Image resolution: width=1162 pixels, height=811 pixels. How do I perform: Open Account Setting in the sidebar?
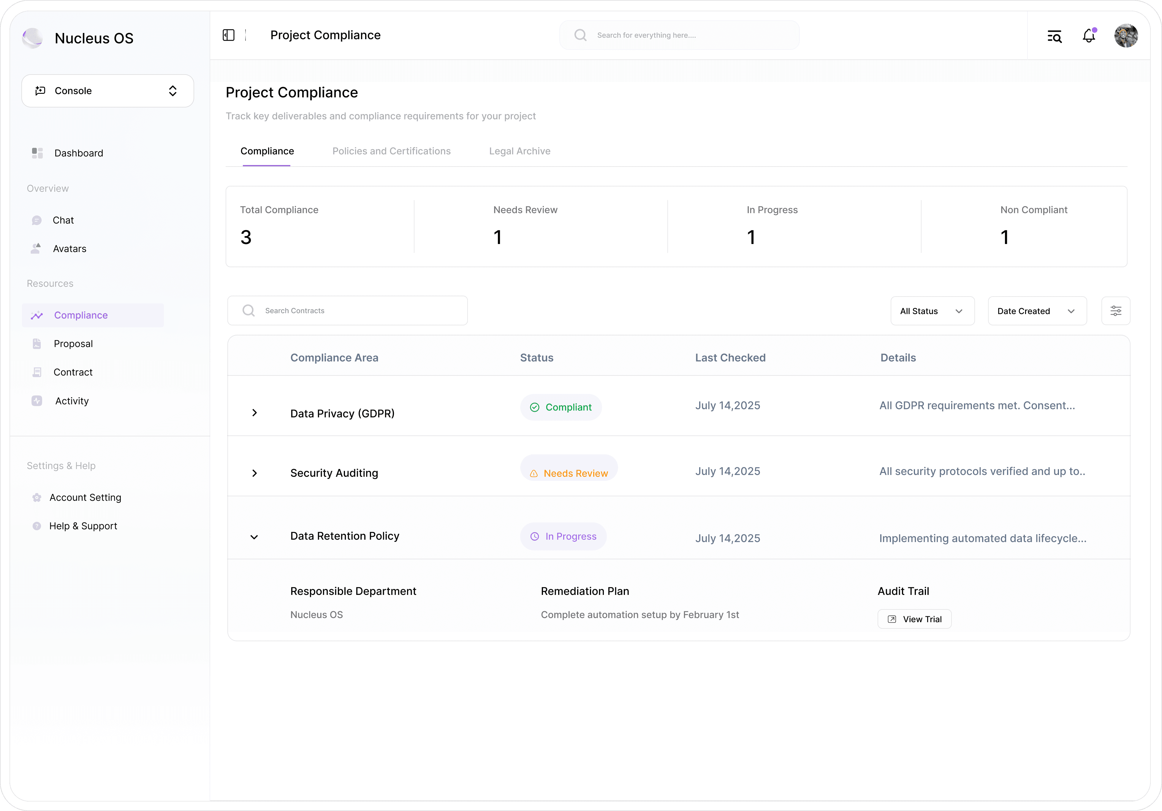(x=85, y=497)
